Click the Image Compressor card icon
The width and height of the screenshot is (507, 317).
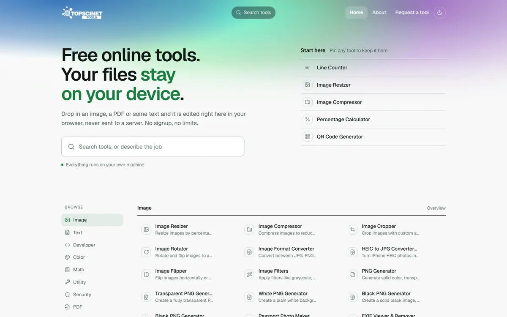coord(249,230)
